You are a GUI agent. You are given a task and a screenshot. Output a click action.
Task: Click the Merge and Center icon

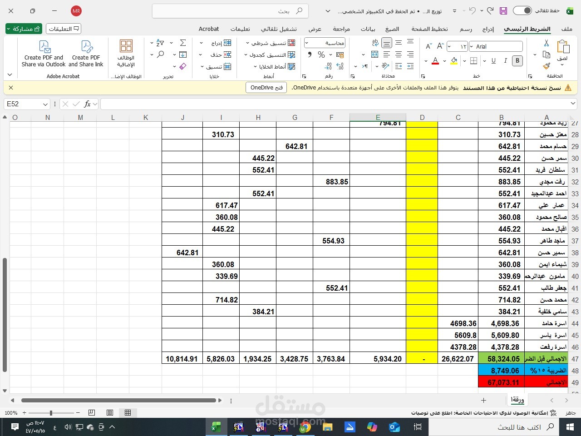click(375, 54)
